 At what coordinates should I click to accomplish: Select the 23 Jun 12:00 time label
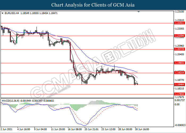pyautogui.click(x=108, y=129)
